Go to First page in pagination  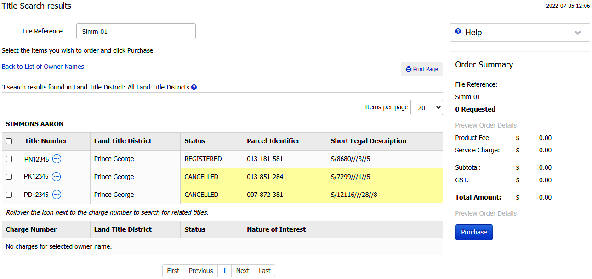pyautogui.click(x=173, y=271)
